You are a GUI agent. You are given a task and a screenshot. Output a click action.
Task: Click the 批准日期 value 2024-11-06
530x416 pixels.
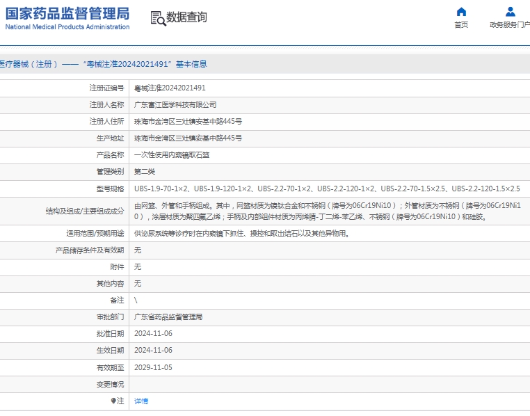[x=153, y=333]
